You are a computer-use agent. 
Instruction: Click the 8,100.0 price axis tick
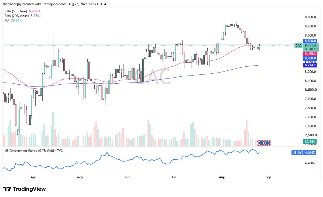pos(310,81)
